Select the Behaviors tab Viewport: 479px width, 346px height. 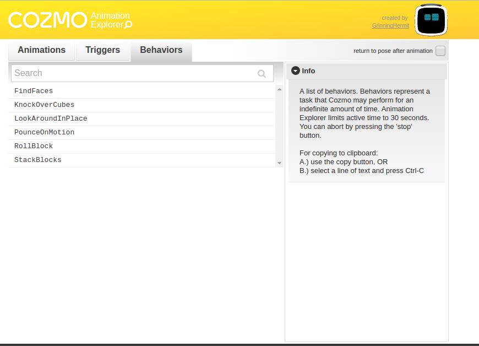tap(161, 50)
